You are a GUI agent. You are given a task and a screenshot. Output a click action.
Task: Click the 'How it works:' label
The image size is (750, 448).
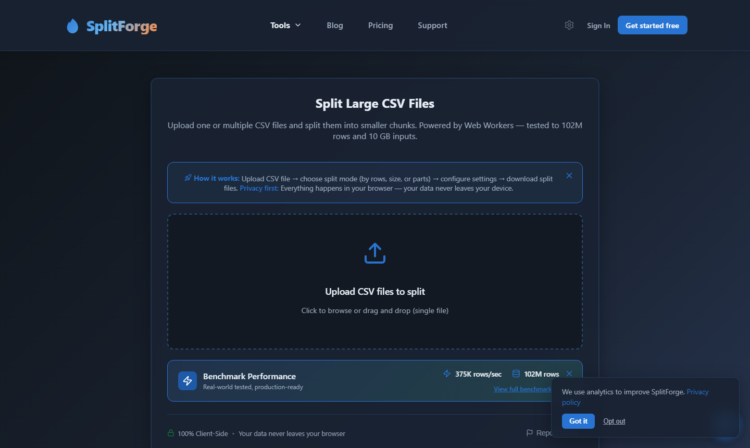pyautogui.click(x=217, y=178)
